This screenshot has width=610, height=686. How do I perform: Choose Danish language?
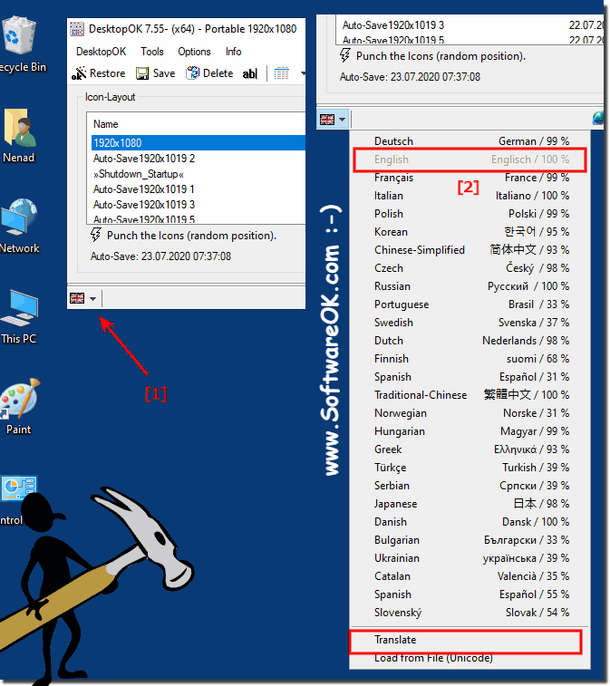coord(470,522)
